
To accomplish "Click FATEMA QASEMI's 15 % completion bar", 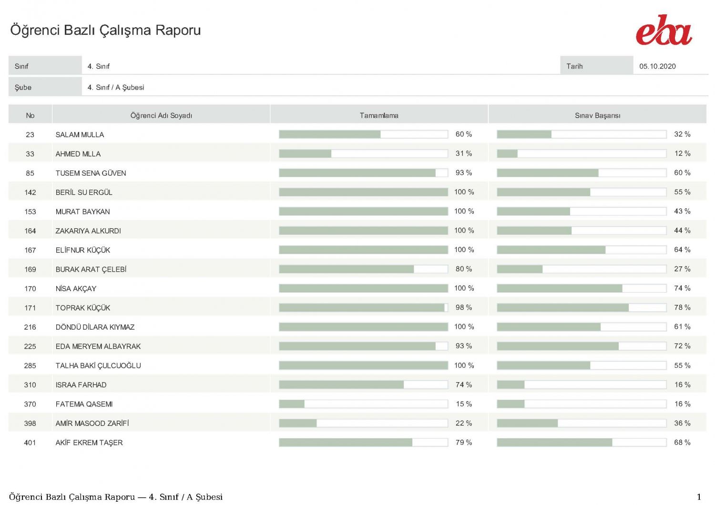I will click(x=363, y=404).
